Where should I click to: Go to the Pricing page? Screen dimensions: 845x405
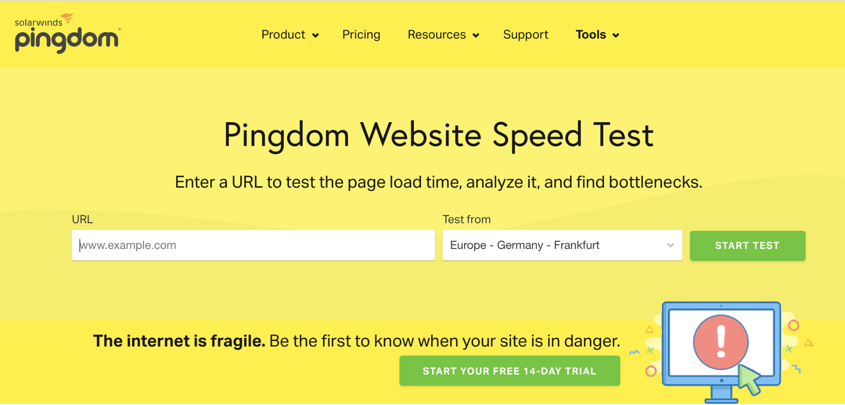(x=361, y=35)
